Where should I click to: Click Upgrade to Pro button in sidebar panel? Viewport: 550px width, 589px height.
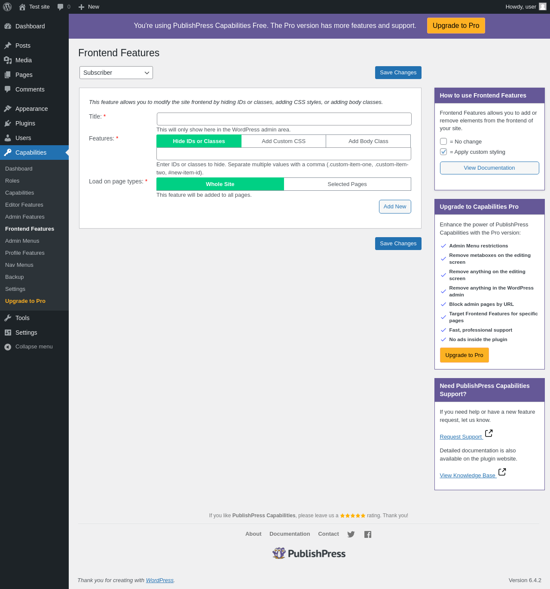[x=464, y=355]
